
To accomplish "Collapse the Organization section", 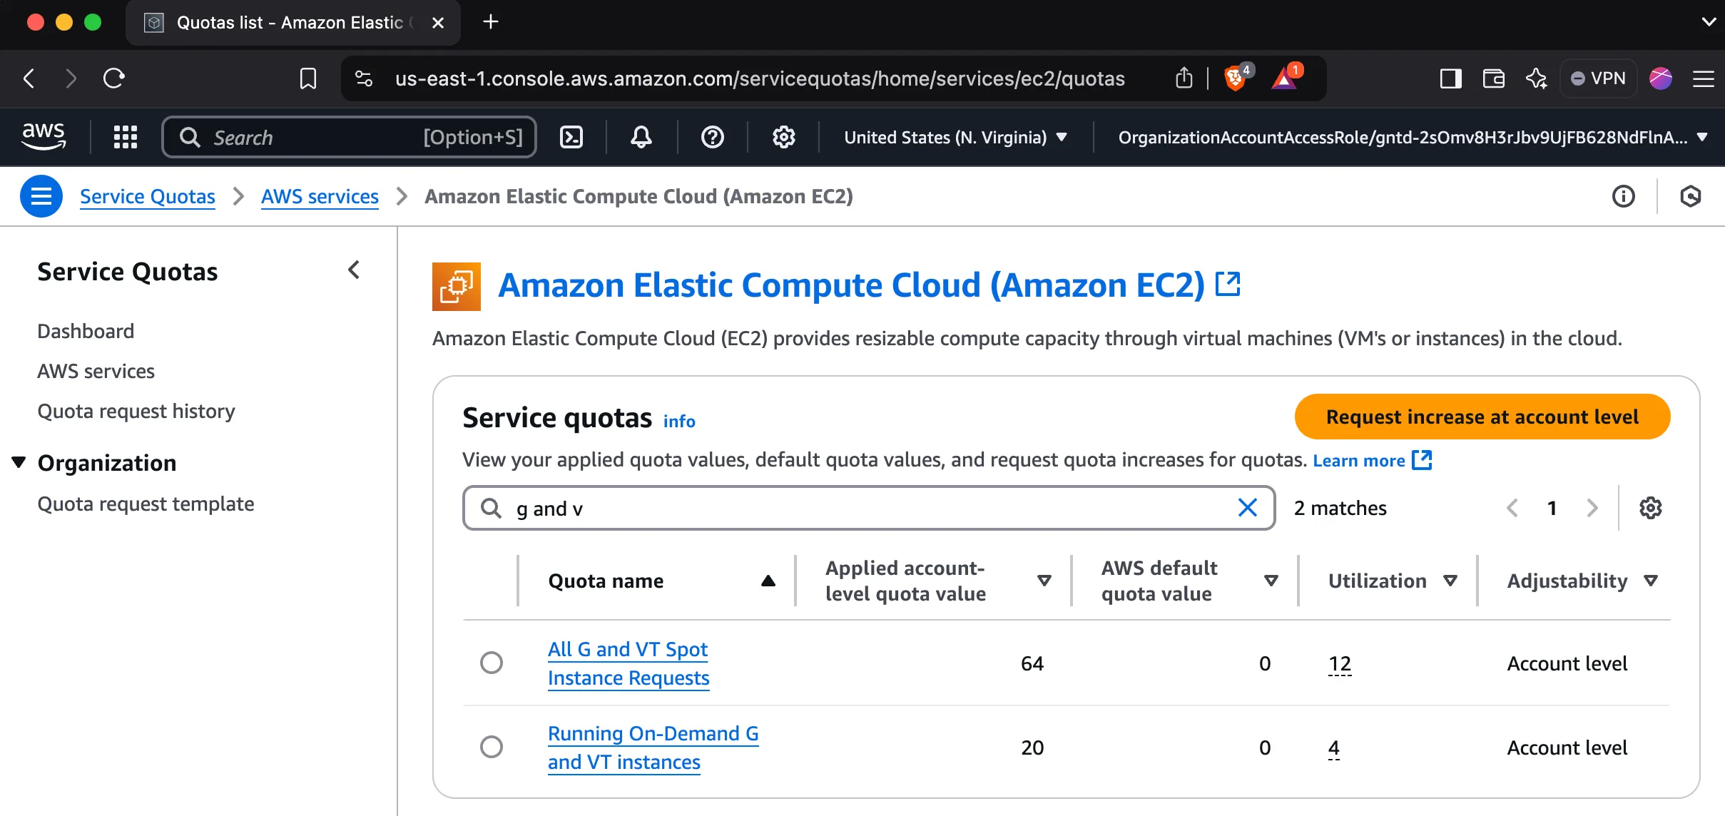I will coord(19,463).
